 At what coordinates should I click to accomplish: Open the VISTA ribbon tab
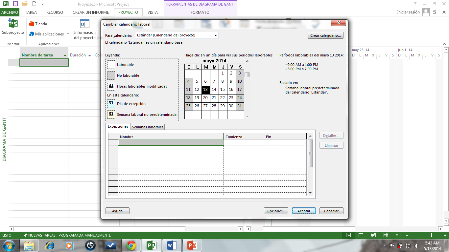[x=153, y=12]
